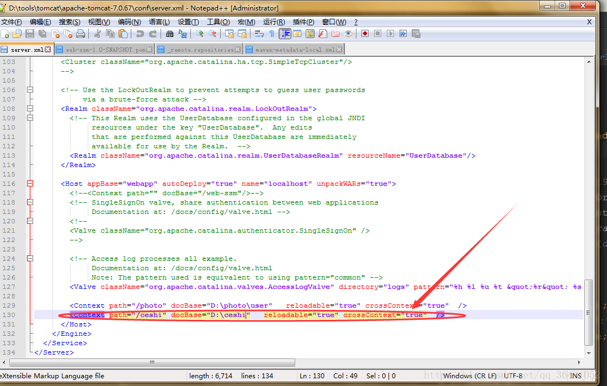
Task: Toggle the Show All Characters pilcrow icon
Action: tap(271, 34)
